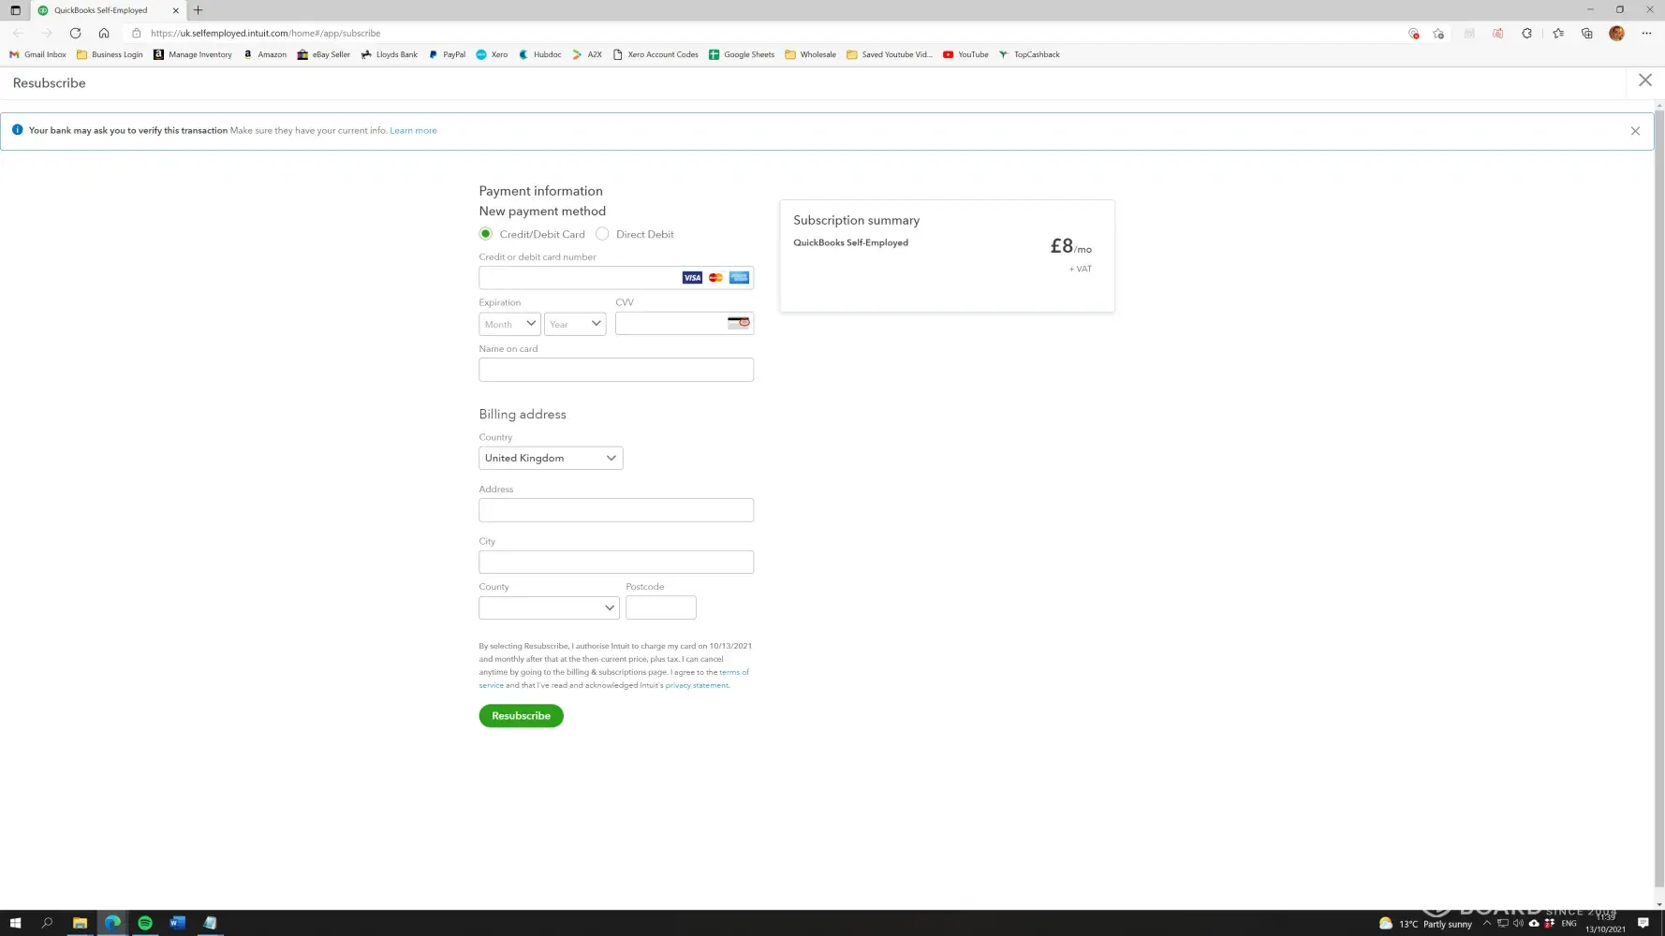This screenshot has height=936, width=1665.
Task: Open browser favorites star icon
Action: [1557, 33]
